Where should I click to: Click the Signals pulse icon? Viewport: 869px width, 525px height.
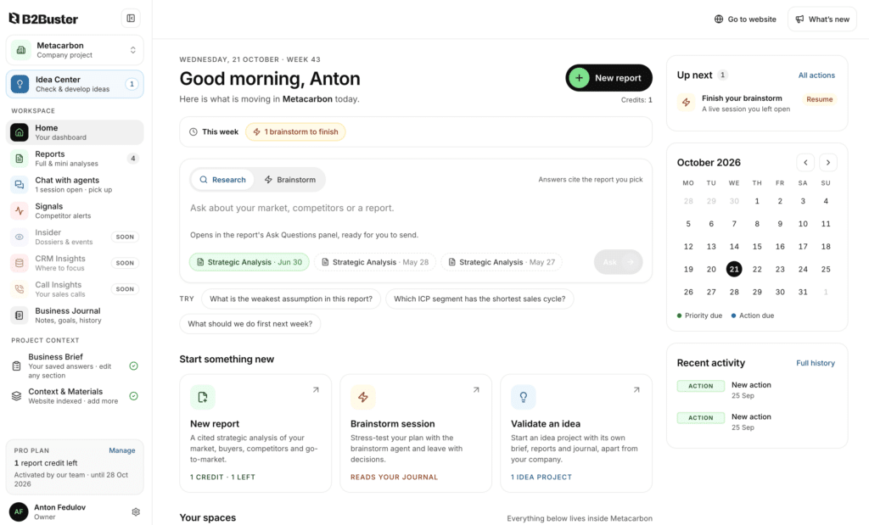click(20, 210)
